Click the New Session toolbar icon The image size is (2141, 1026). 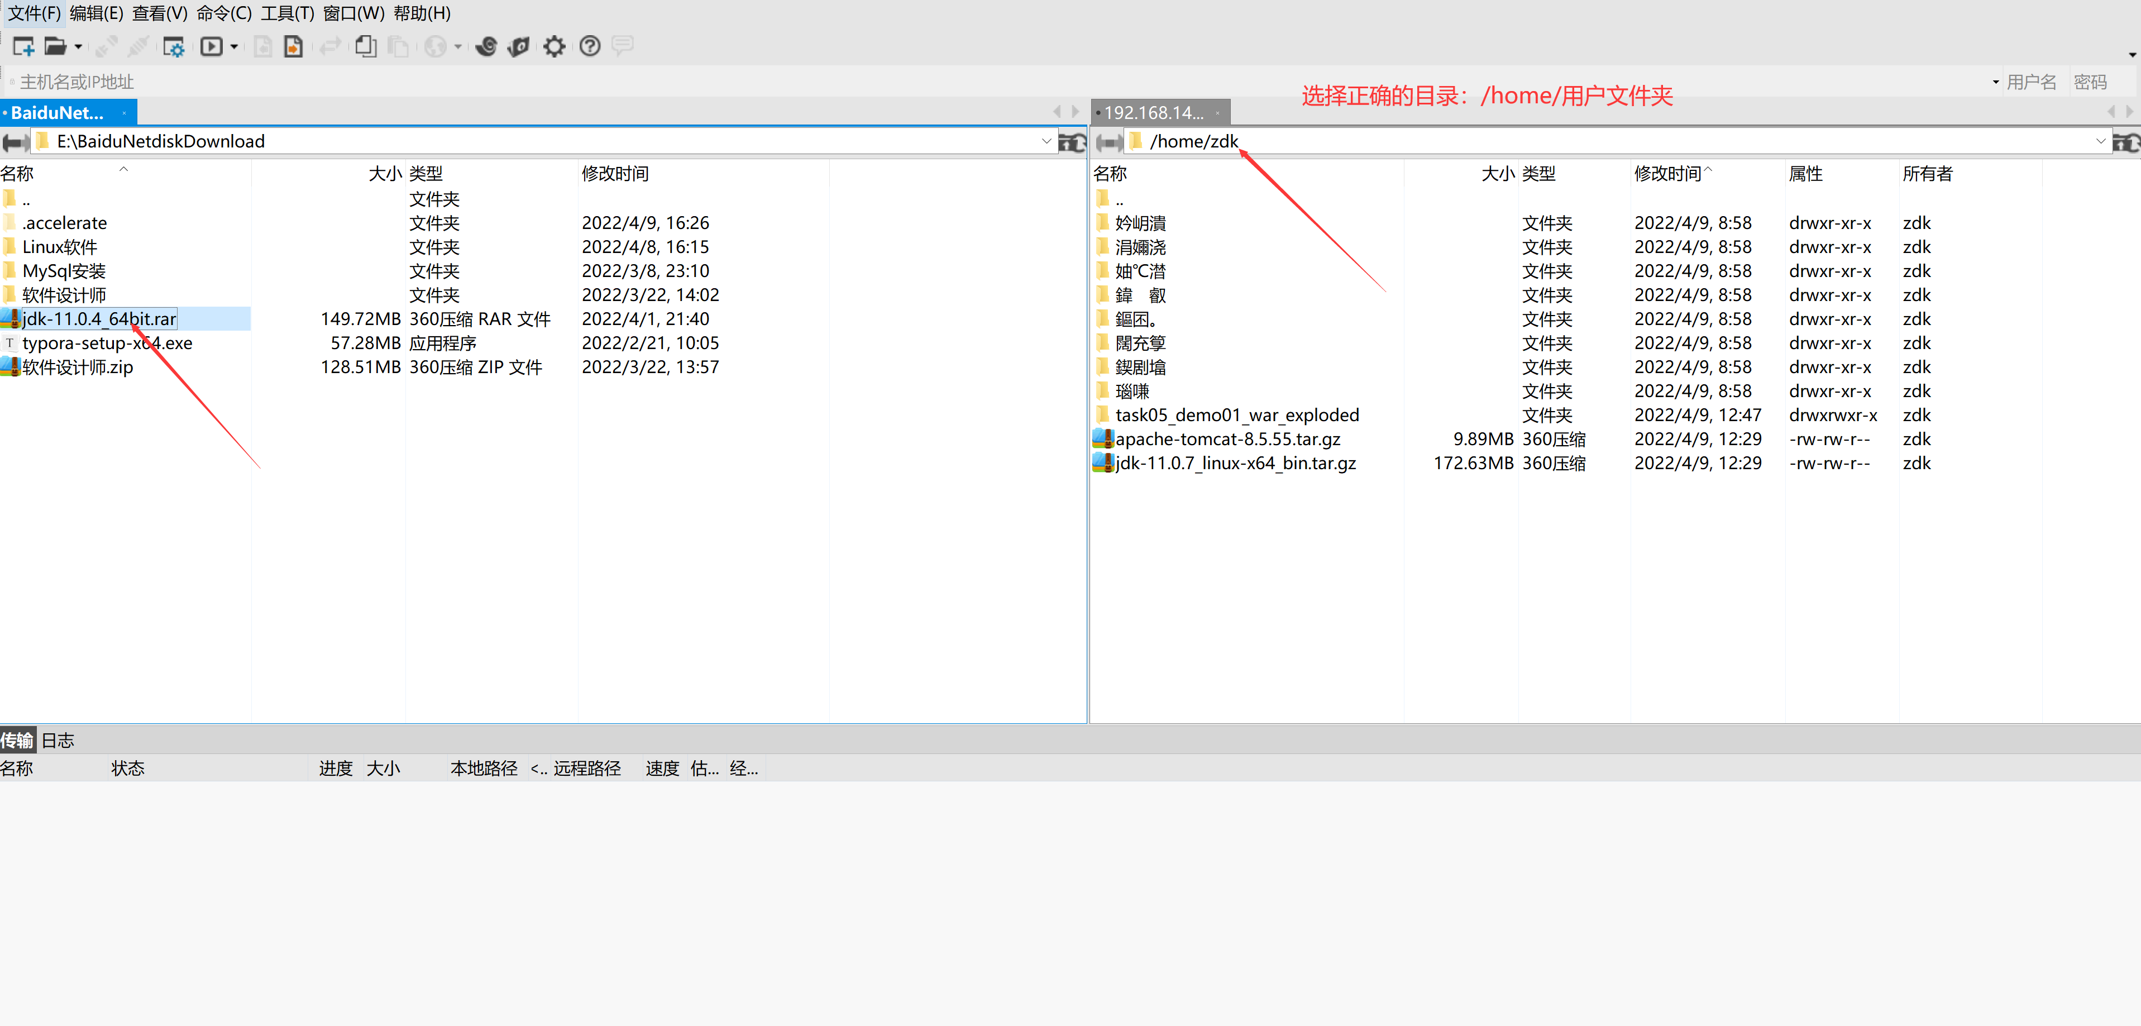point(23,46)
